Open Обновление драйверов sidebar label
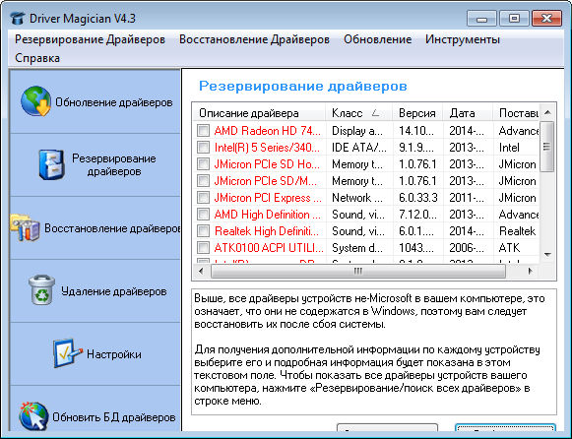Viewport: 572px width, 439px height. pos(114,102)
